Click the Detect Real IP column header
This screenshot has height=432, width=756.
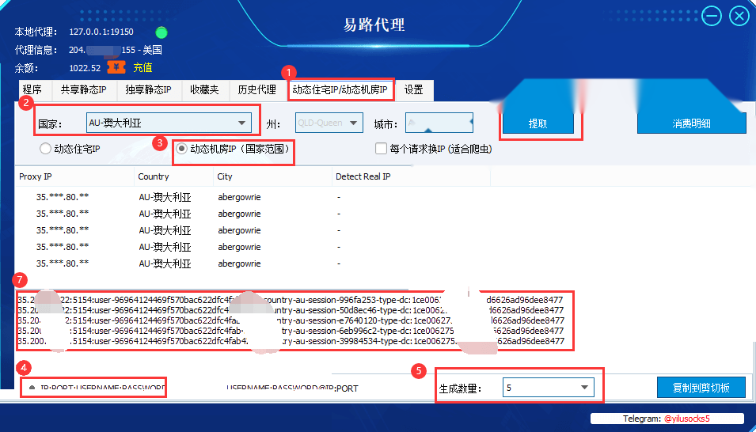pyautogui.click(x=411, y=176)
